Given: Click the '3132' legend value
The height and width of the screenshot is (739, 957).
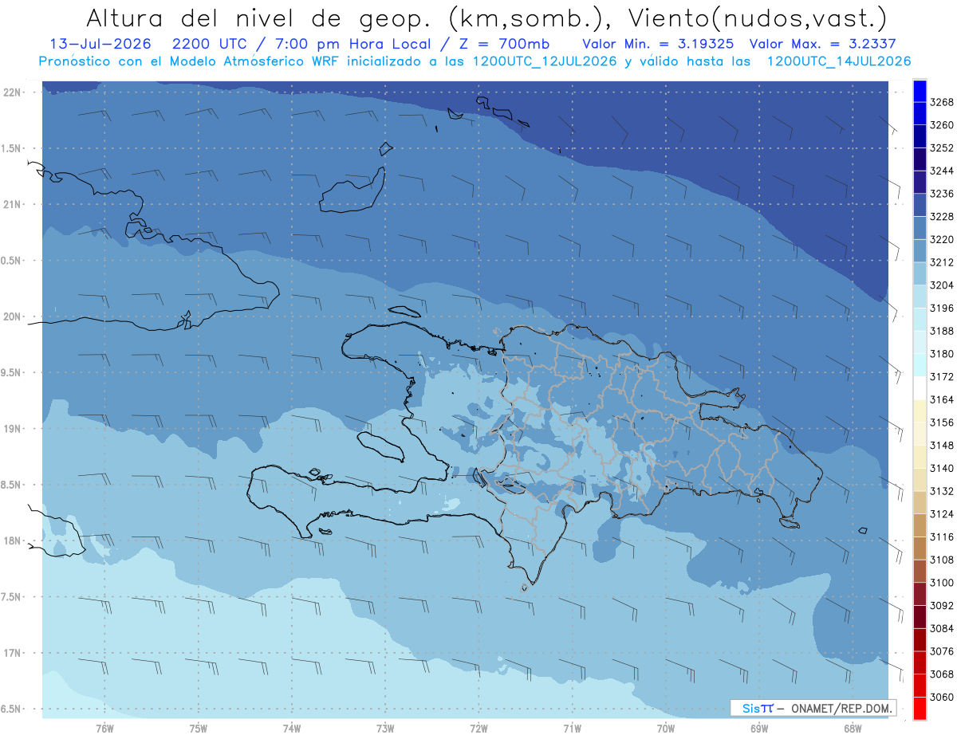Looking at the screenshot, I should pyautogui.click(x=942, y=491).
